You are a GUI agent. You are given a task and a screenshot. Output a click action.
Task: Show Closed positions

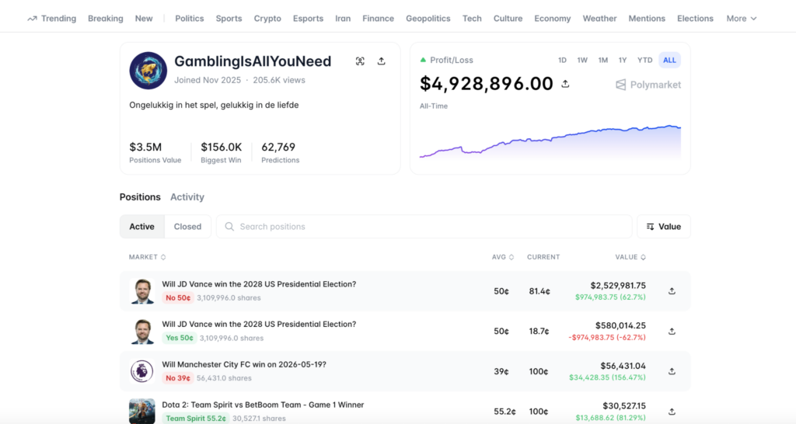tap(187, 227)
